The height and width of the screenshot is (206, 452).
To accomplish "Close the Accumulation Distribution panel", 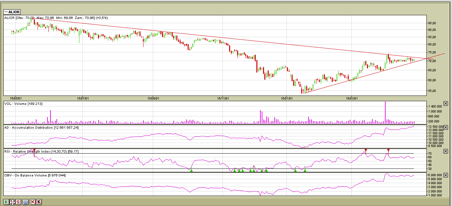I will (446, 127).
